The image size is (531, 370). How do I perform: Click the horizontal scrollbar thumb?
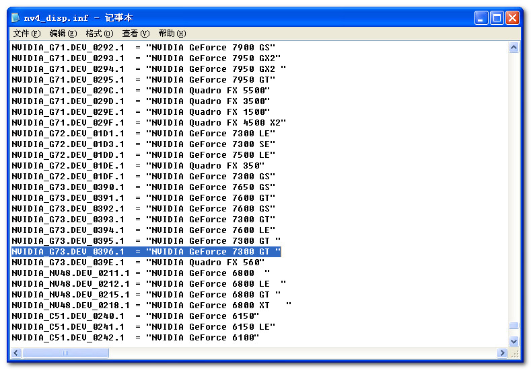coord(65,353)
